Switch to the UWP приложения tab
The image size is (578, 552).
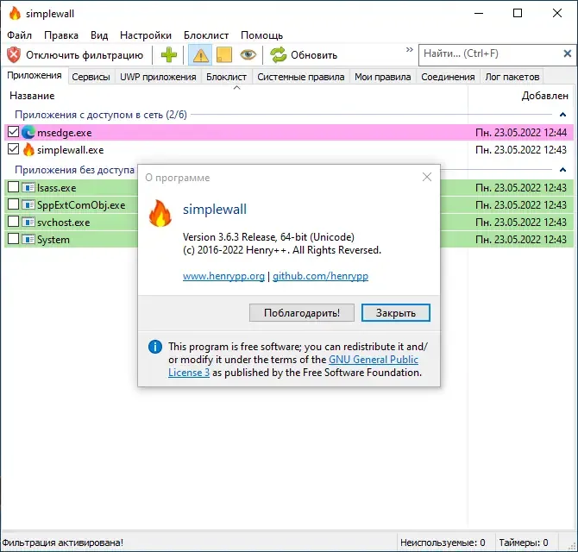click(x=158, y=77)
